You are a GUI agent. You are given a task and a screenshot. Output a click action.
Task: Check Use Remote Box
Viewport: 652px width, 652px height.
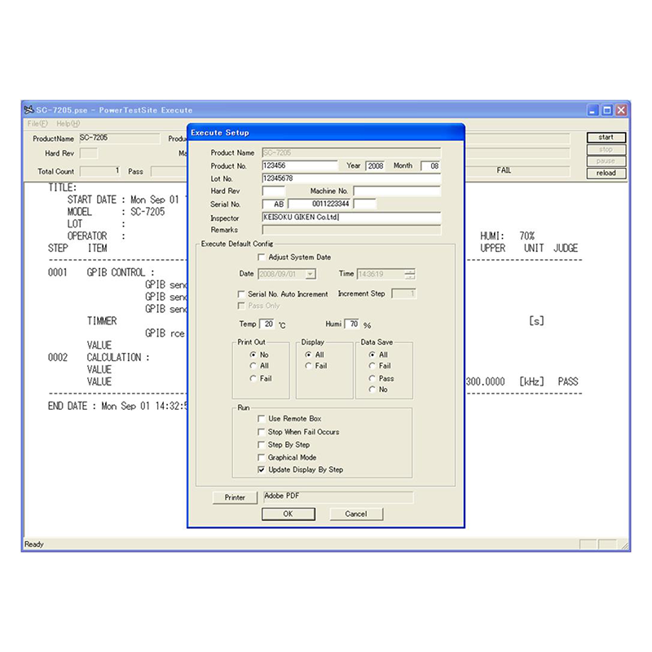[x=262, y=419]
